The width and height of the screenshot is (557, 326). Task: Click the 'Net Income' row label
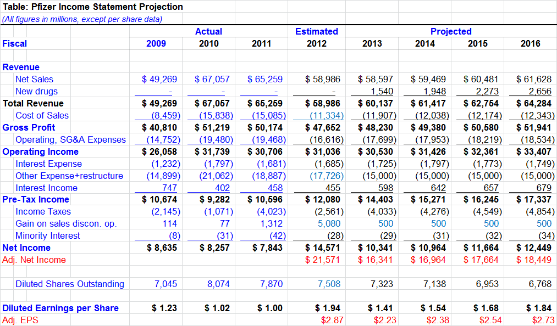tap(26, 248)
